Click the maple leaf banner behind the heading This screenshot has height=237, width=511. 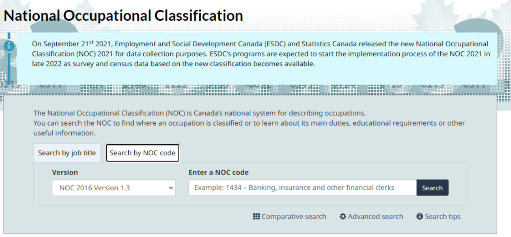click(x=377, y=15)
